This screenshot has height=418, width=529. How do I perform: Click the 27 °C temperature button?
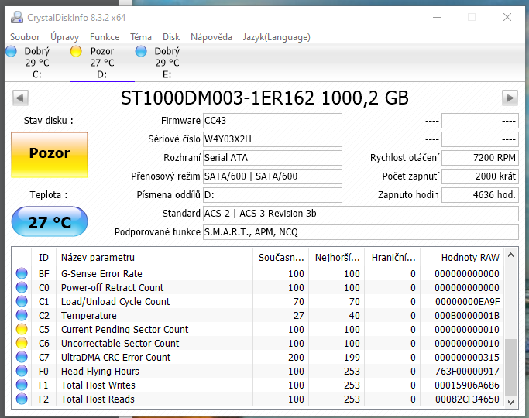(50, 223)
